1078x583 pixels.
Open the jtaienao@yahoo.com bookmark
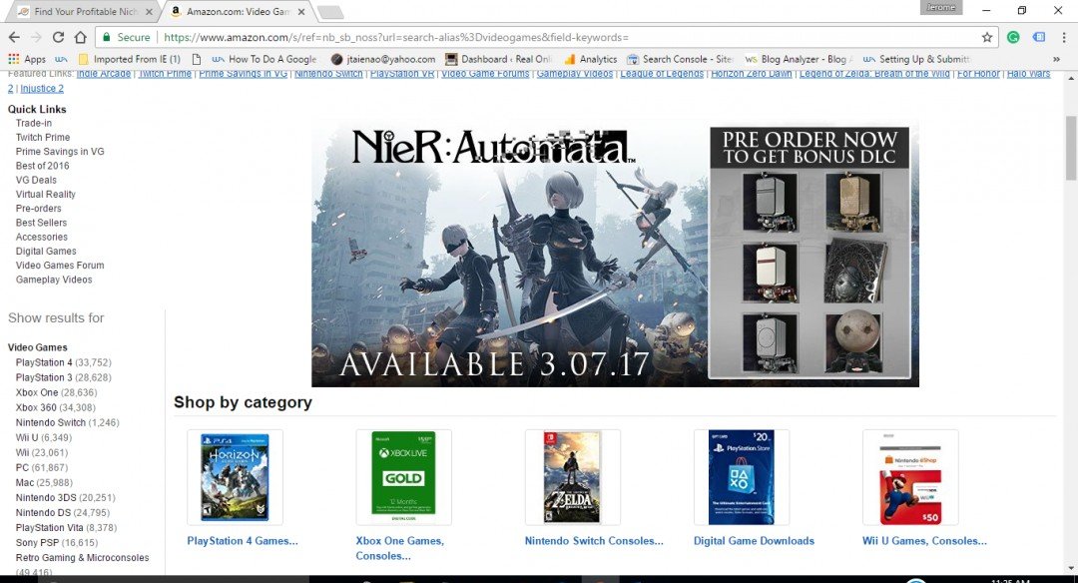click(383, 59)
